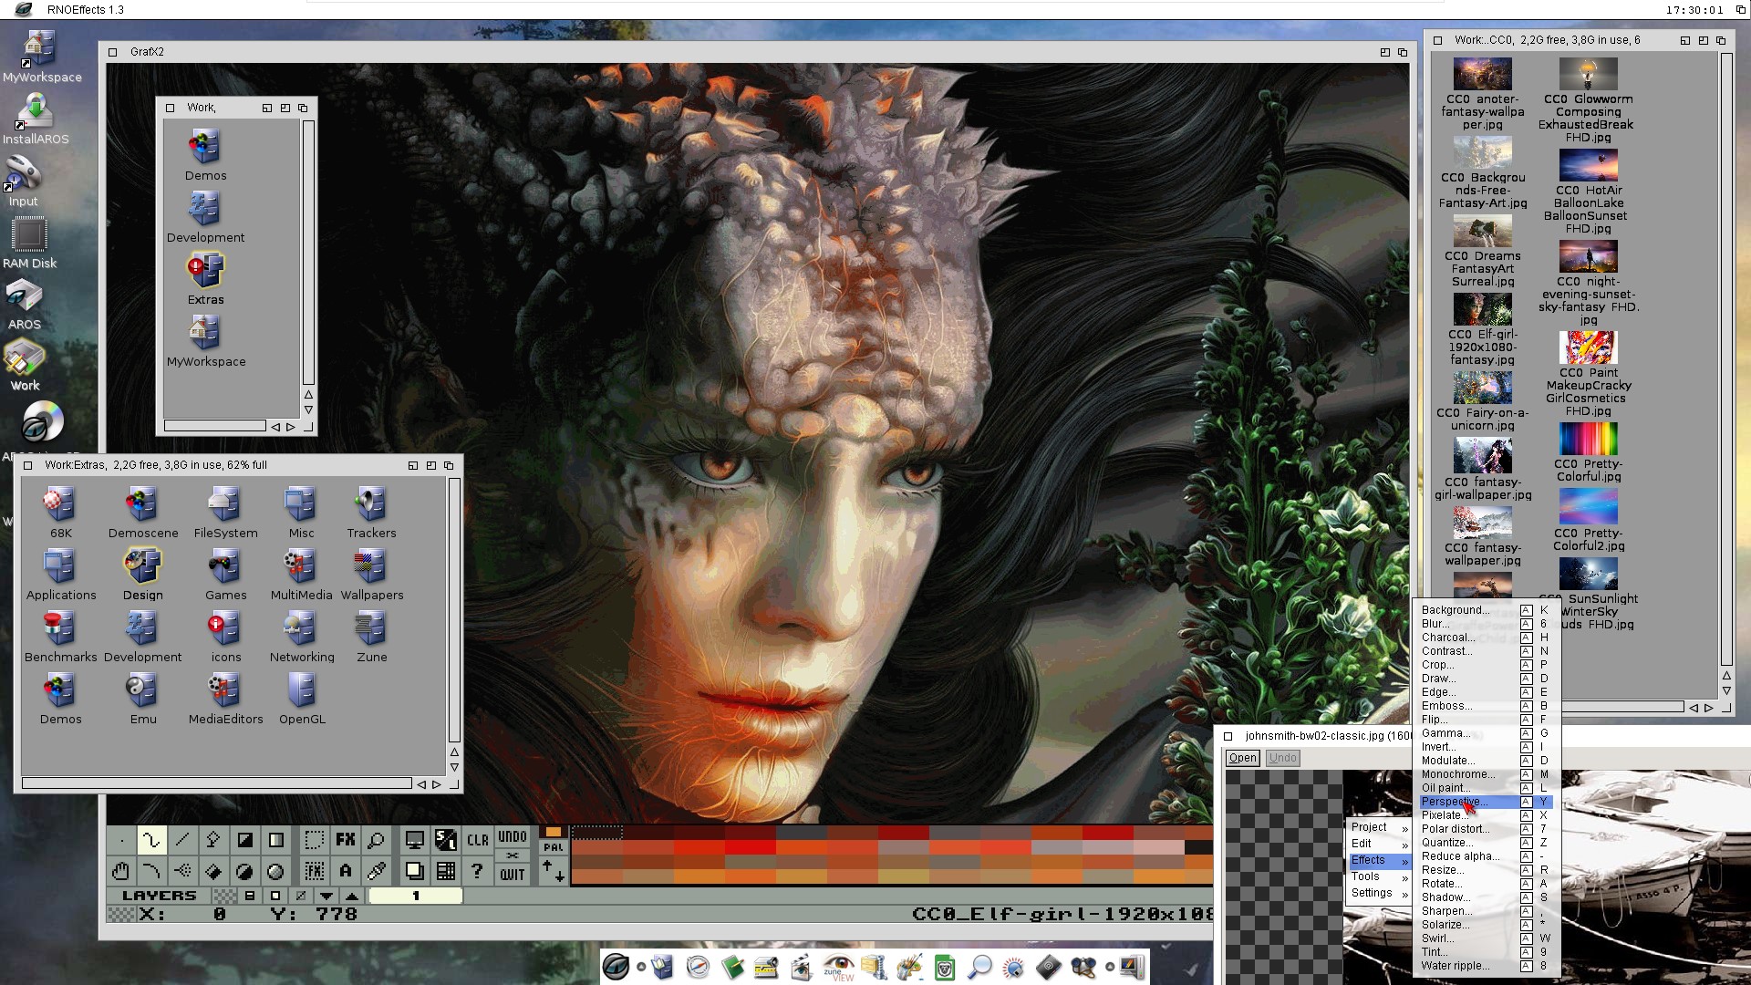Viewport: 1751px width, 985px height.
Task: Select the curved arc tool in GrafX2
Action: 151,871
